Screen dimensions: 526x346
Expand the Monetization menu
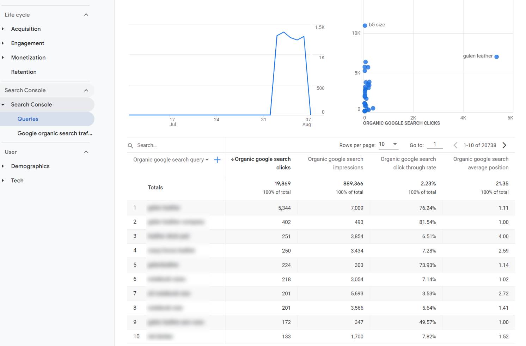(x=3, y=57)
